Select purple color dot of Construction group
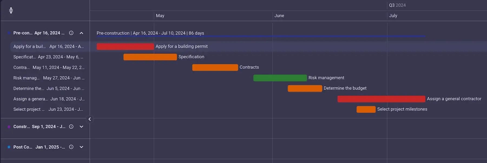The image size is (487, 163). [x=9, y=127]
